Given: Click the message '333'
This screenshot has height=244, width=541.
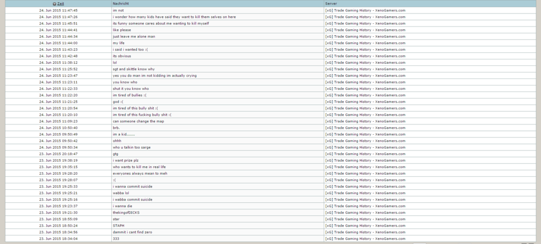Looking at the screenshot, I should coord(116,239).
